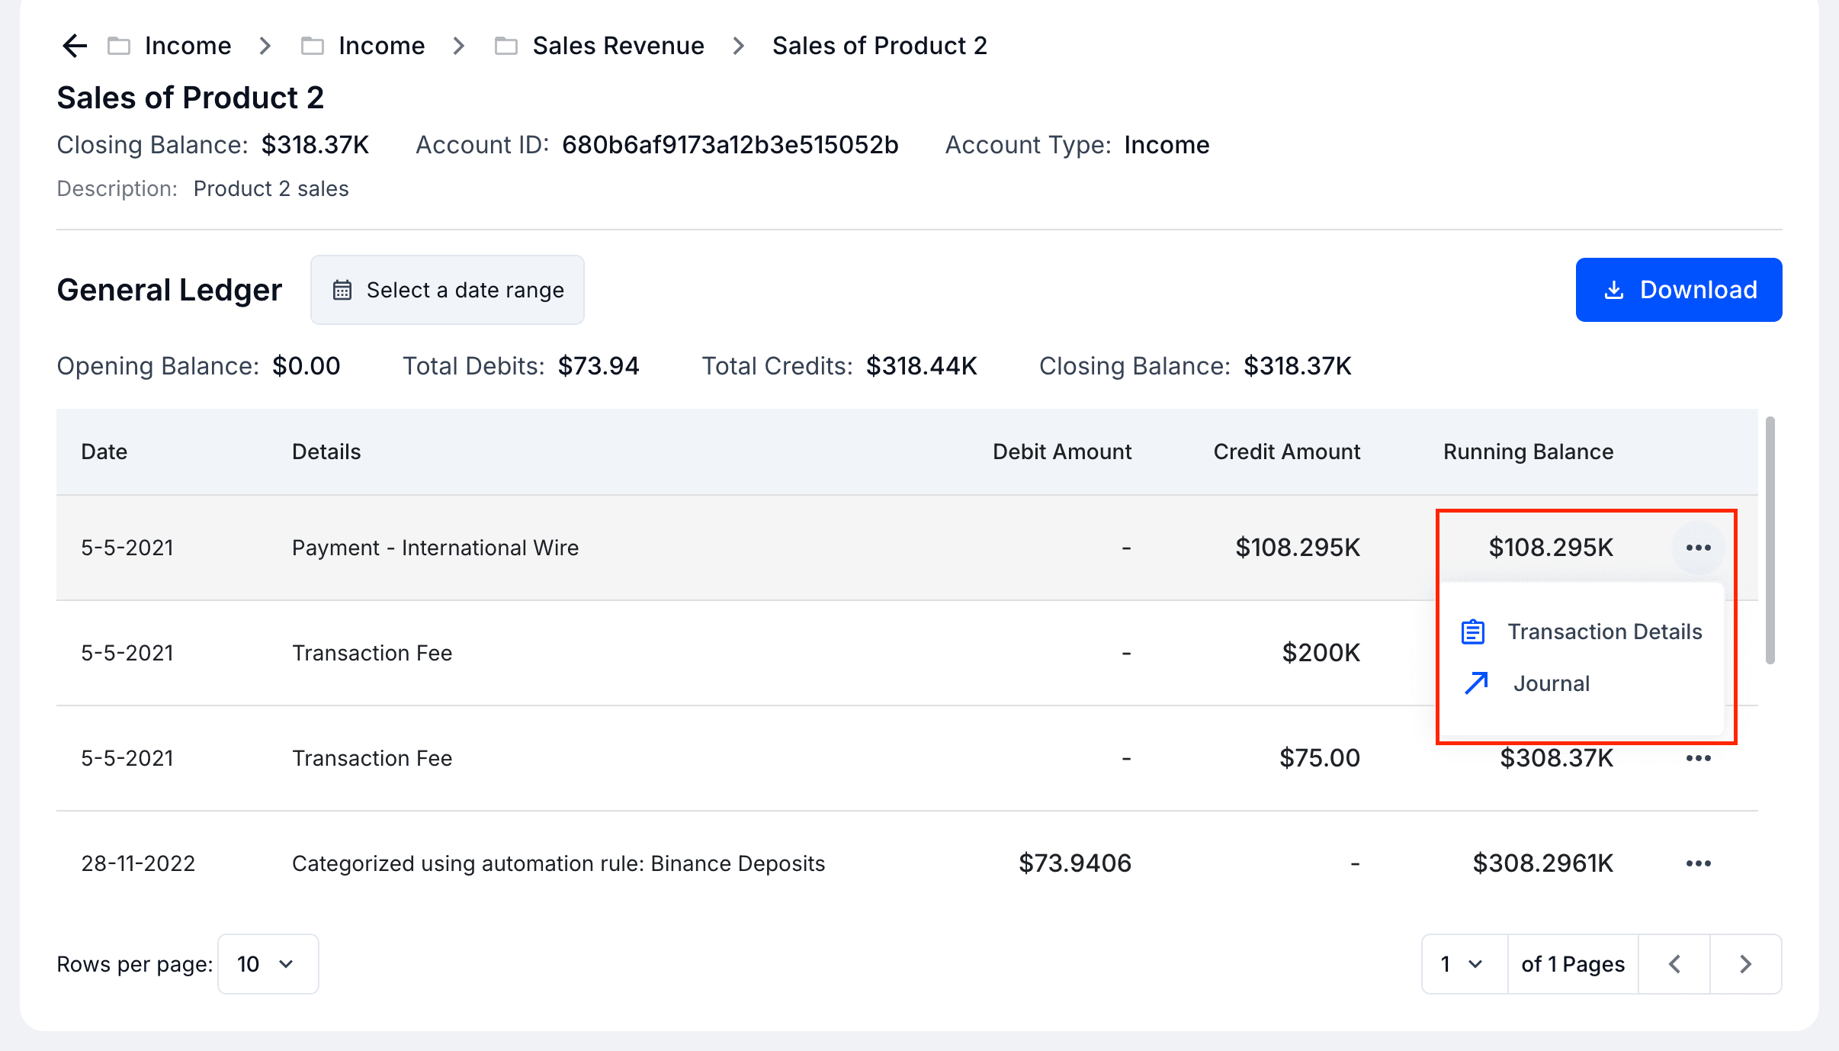Click the Download button

(x=1678, y=290)
